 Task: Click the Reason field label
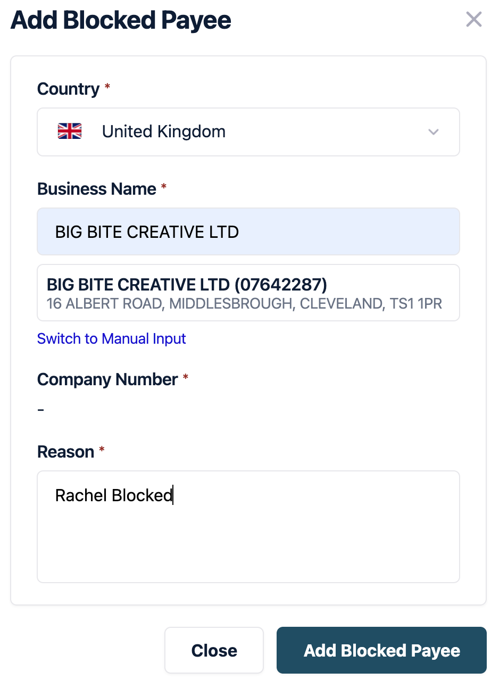tap(65, 452)
